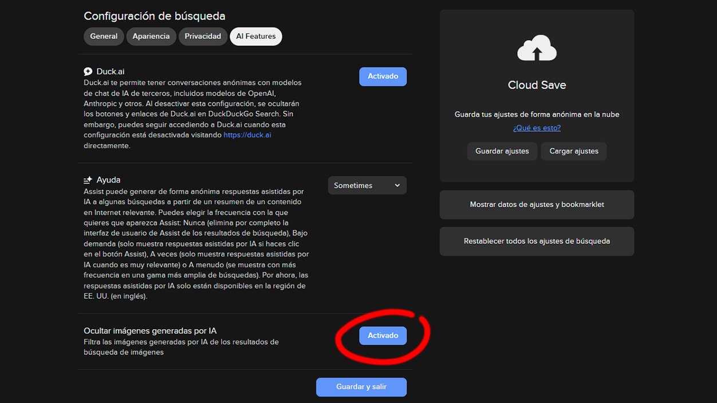Open Mostrar datos de ajustes y bookmarklet

click(537, 204)
